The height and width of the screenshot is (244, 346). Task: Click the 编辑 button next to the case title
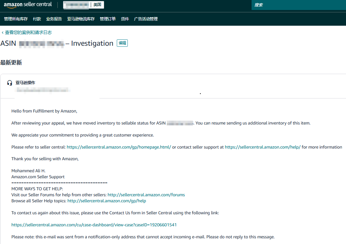pos(122,43)
